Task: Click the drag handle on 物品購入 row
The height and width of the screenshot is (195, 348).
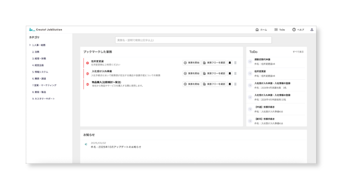Action: [x=235, y=84]
